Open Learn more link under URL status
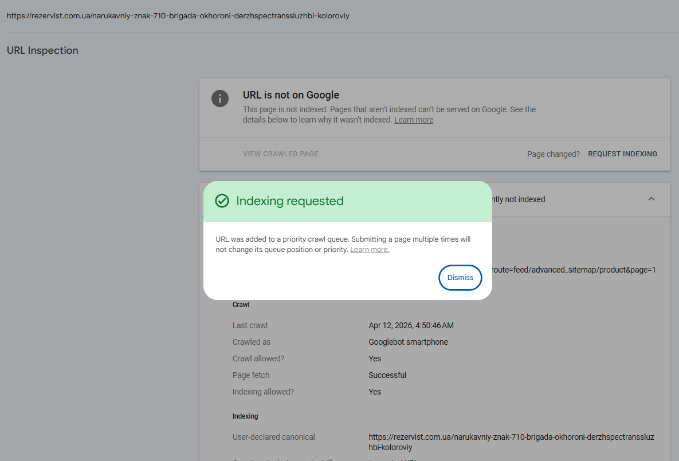 (x=414, y=120)
